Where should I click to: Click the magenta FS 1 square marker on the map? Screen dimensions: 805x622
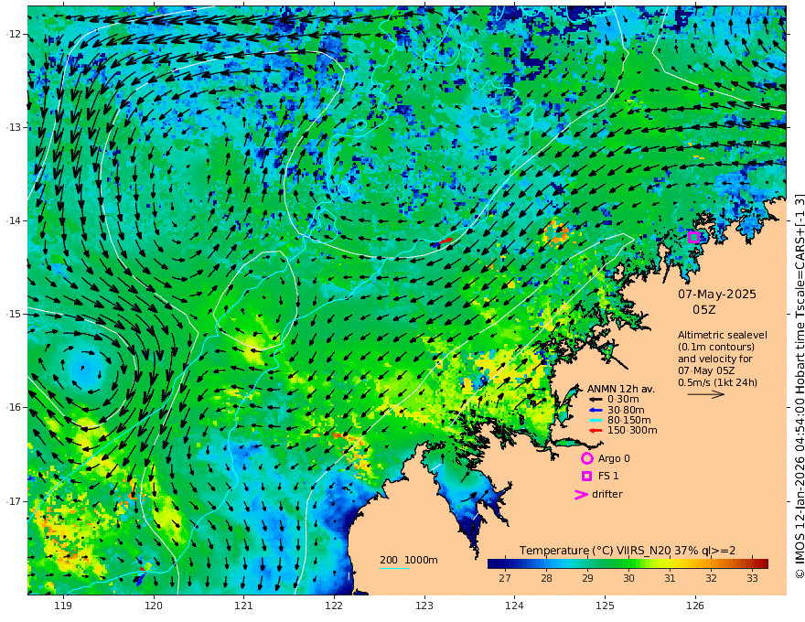click(x=693, y=237)
